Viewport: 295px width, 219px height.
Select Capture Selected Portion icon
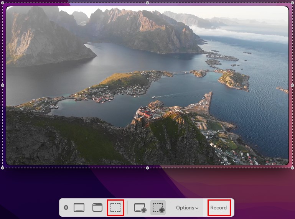pyautogui.click(x=115, y=207)
